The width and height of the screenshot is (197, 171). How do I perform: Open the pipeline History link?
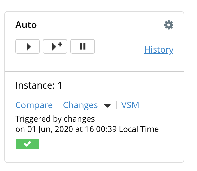[159, 49]
